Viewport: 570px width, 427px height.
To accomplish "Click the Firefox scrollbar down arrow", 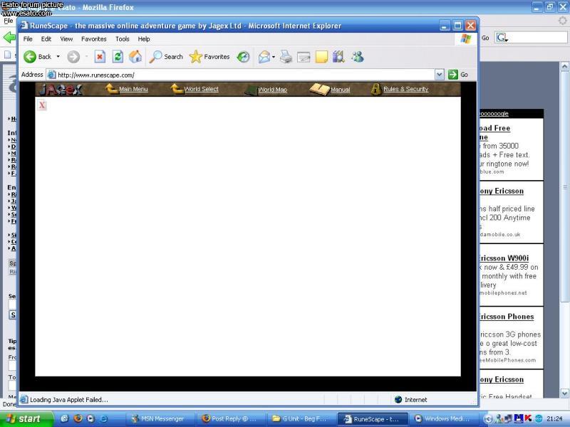I will tap(564, 393).
